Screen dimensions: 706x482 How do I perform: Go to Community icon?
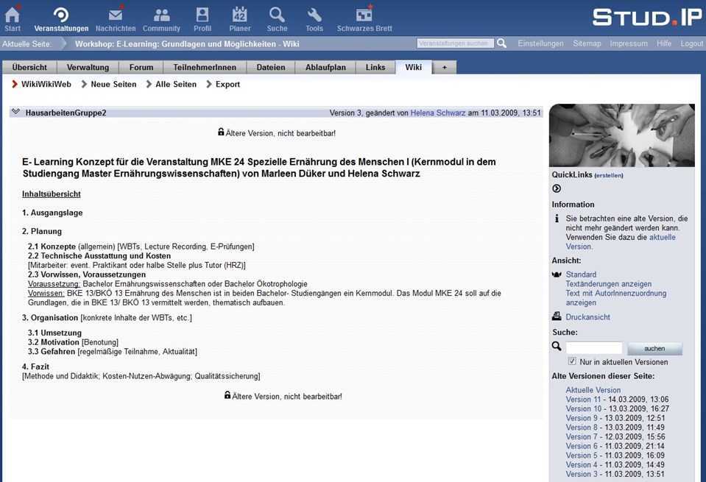(161, 15)
